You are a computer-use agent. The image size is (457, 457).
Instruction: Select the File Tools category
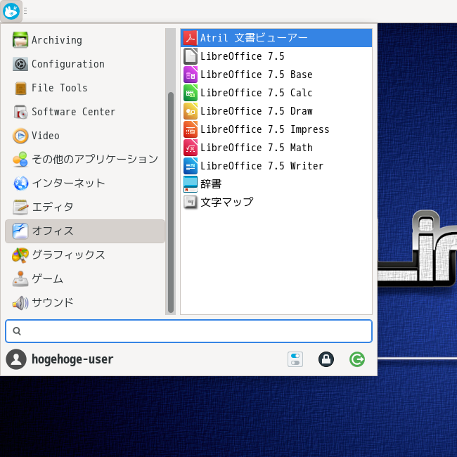(85, 88)
